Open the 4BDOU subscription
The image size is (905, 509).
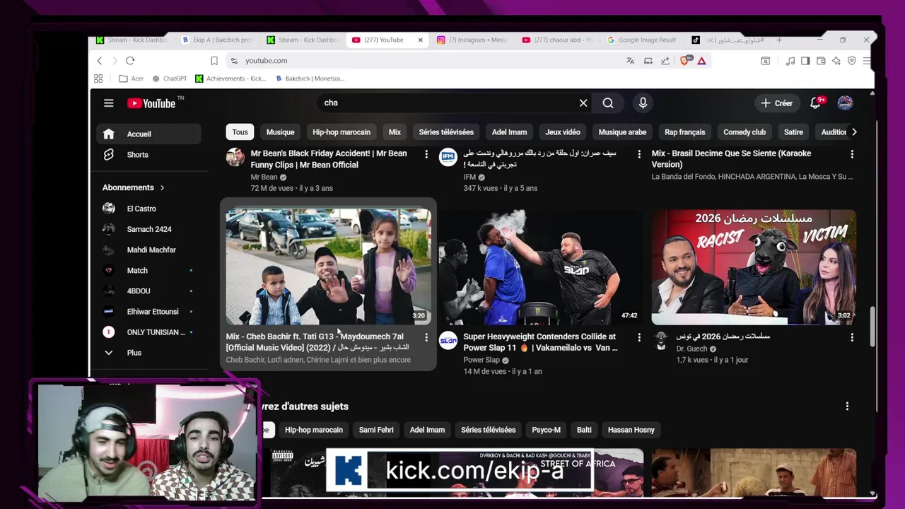point(148,291)
